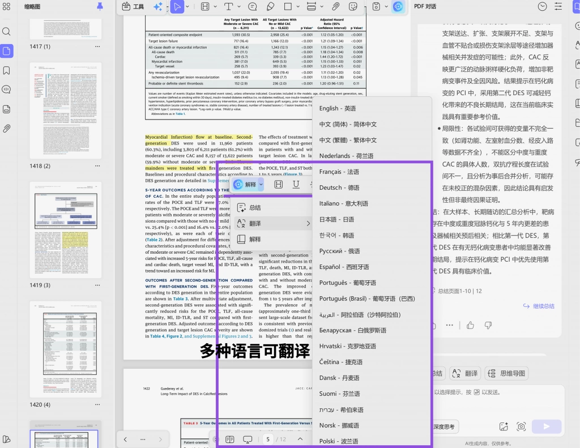
Task: Select the highlighter pen tool
Action: tap(270, 7)
